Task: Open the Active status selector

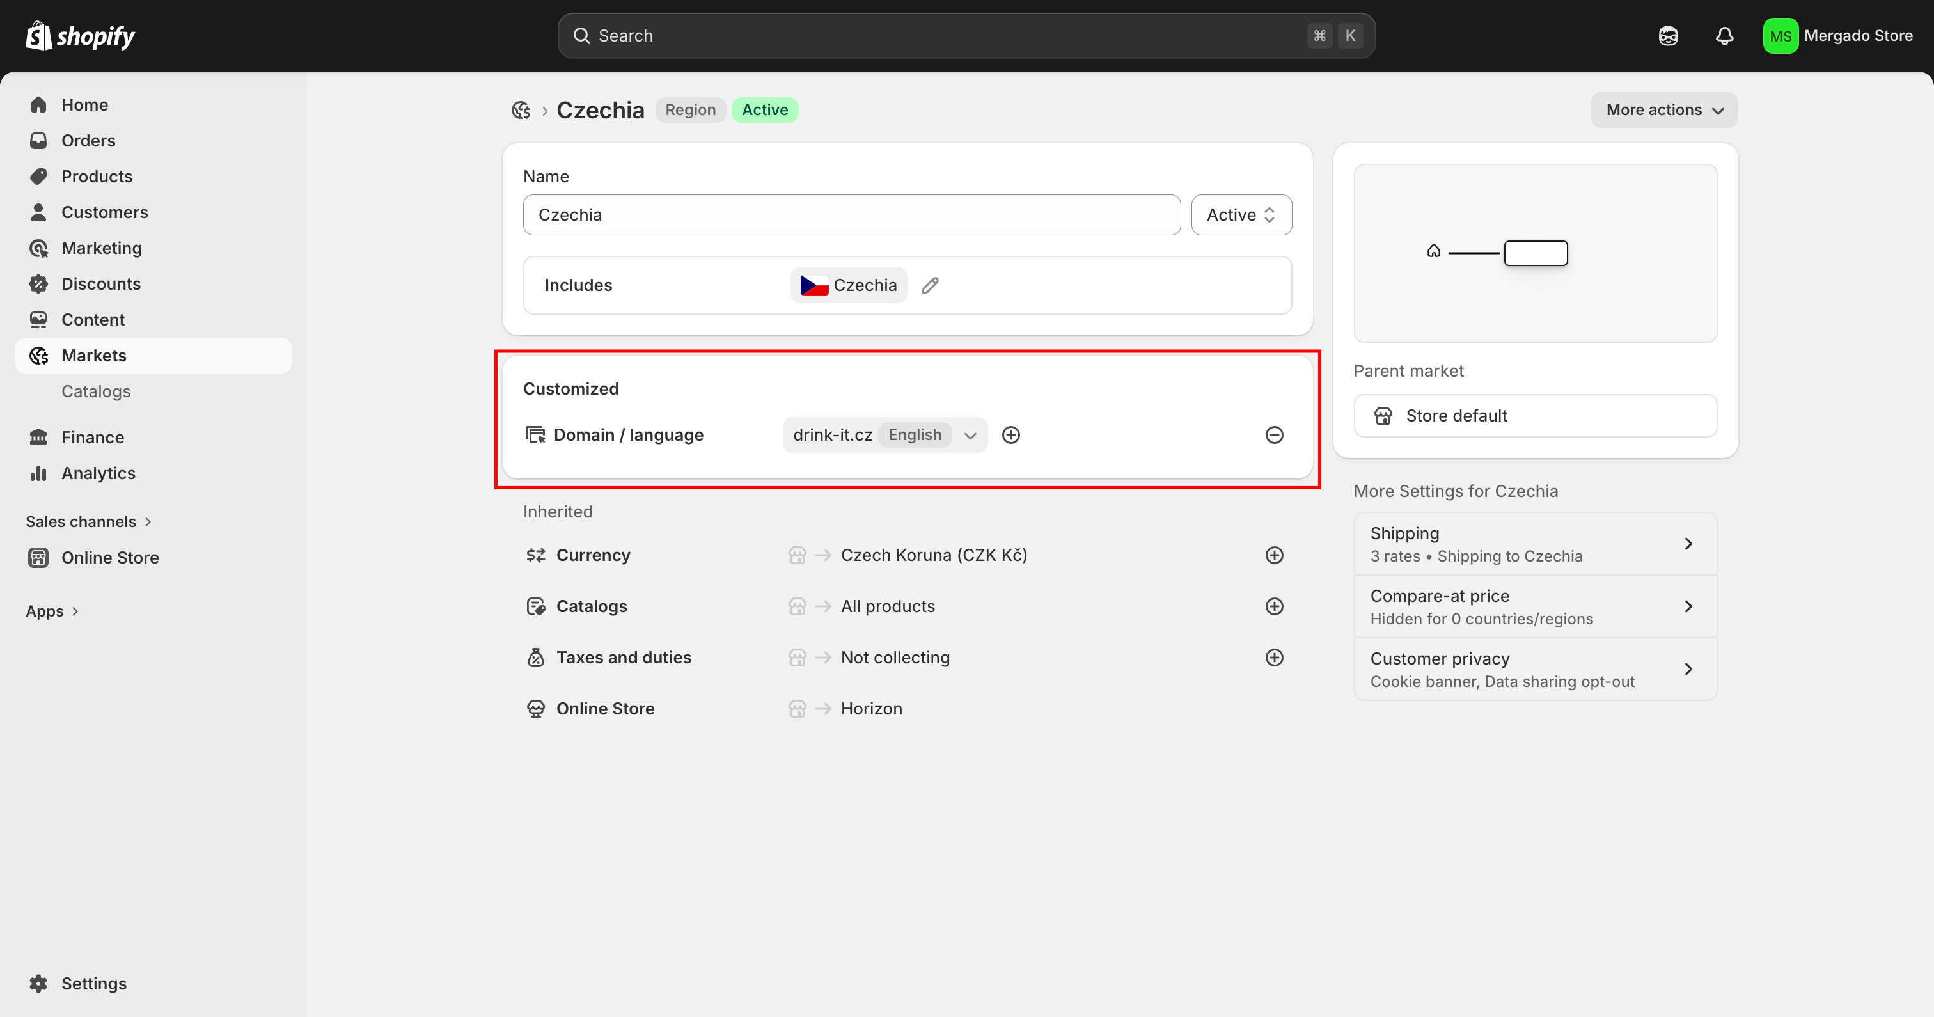Action: tap(1240, 215)
